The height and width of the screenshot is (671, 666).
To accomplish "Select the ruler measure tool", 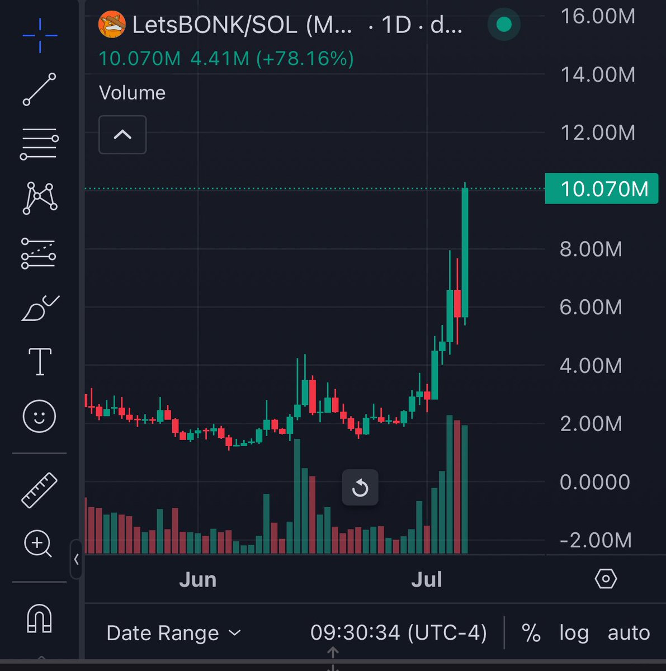I will tap(39, 490).
